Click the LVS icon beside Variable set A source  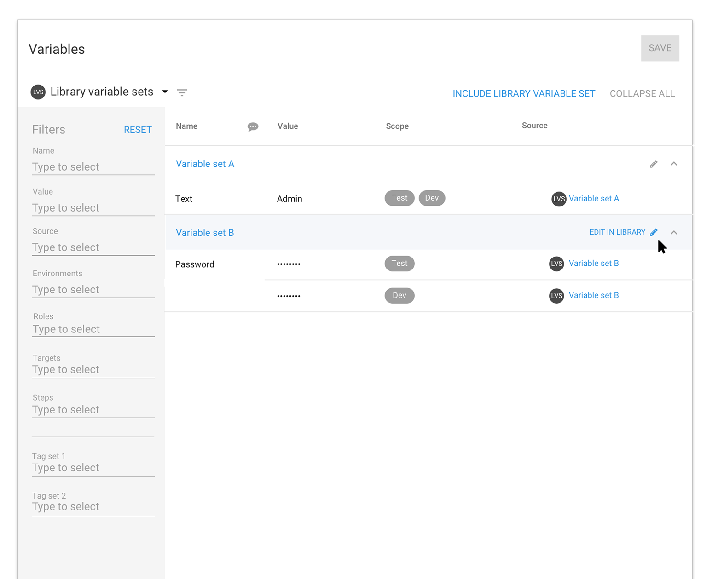point(558,199)
